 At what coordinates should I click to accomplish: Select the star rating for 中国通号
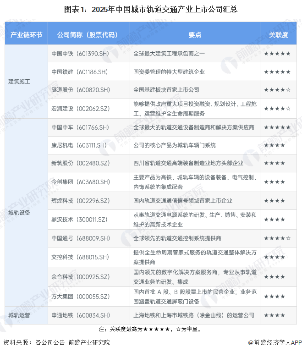point(277,238)
